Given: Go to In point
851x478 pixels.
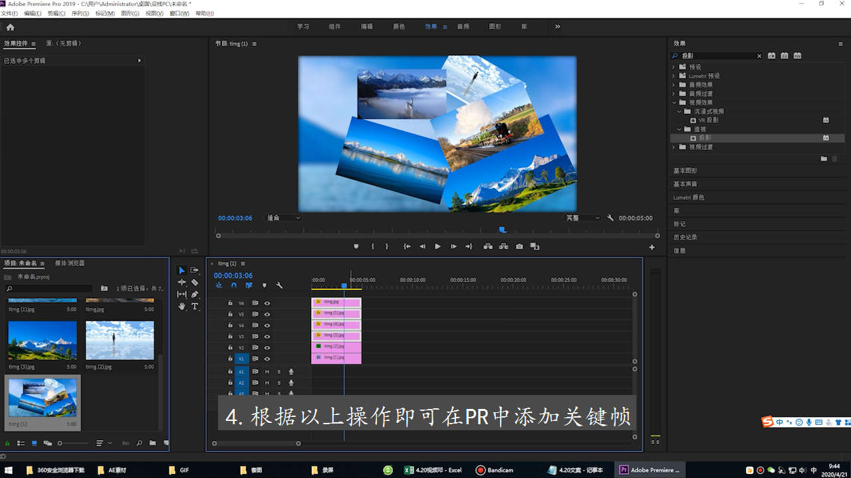Looking at the screenshot, I should (407, 246).
